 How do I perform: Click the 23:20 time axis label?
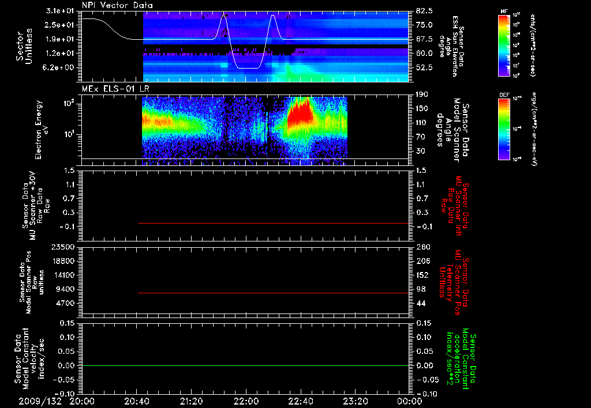[x=355, y=402]
